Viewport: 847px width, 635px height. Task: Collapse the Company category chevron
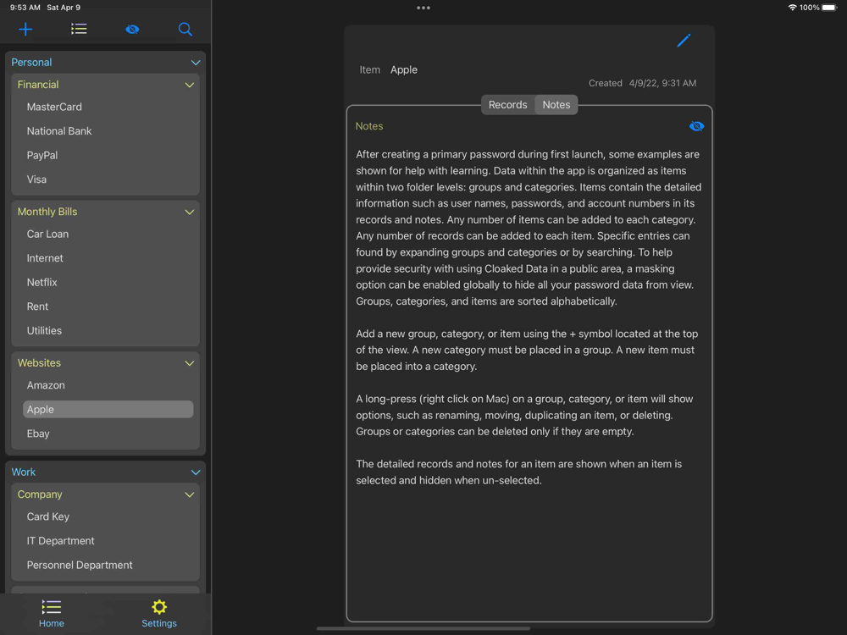[190, 494]
